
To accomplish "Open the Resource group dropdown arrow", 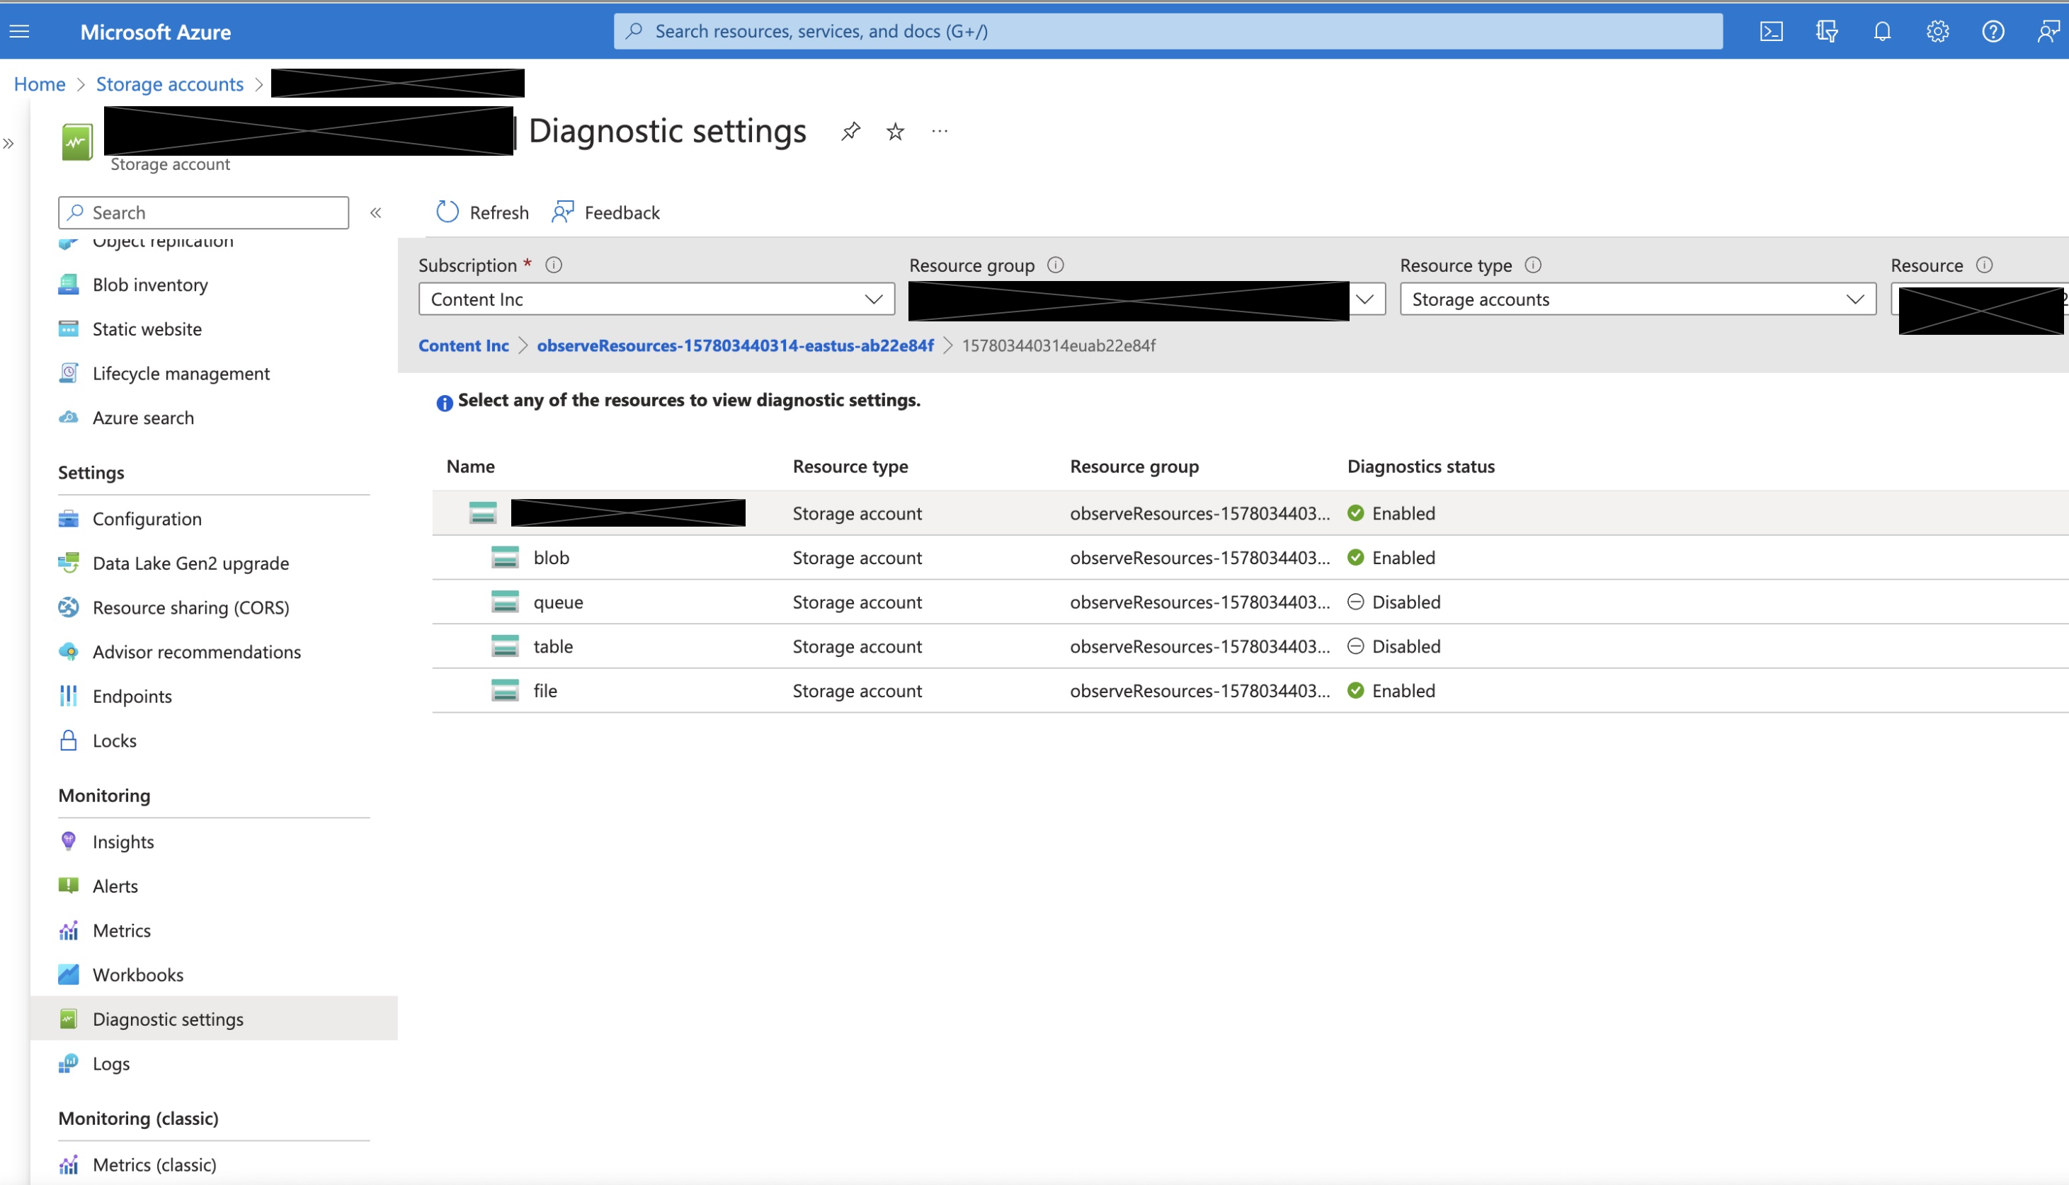I will [1365, 299].
